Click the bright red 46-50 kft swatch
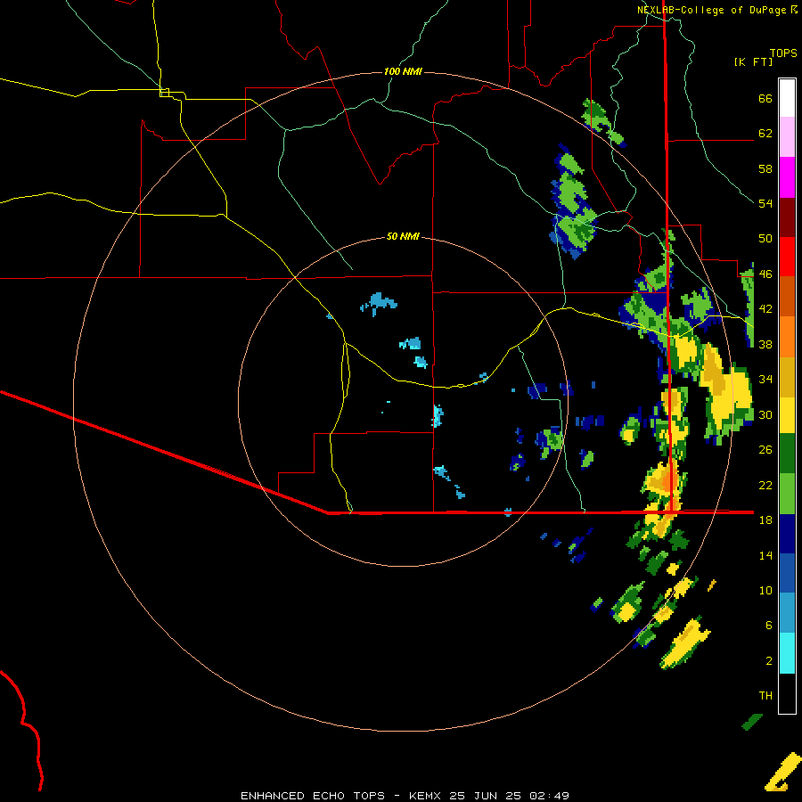Image resolution: width=802 pixels, height=802 pixels. point(787,257)
